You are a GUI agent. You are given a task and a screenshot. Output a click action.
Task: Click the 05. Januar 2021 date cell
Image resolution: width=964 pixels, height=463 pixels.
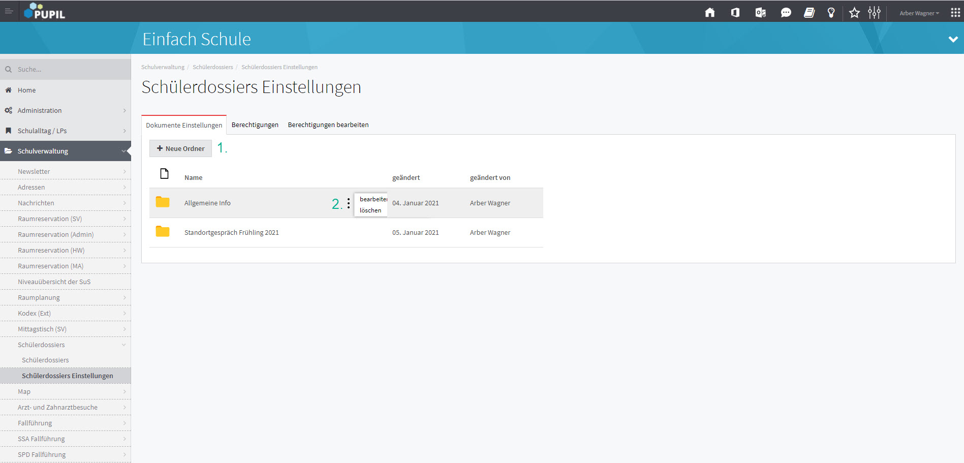tap(415, 232)
